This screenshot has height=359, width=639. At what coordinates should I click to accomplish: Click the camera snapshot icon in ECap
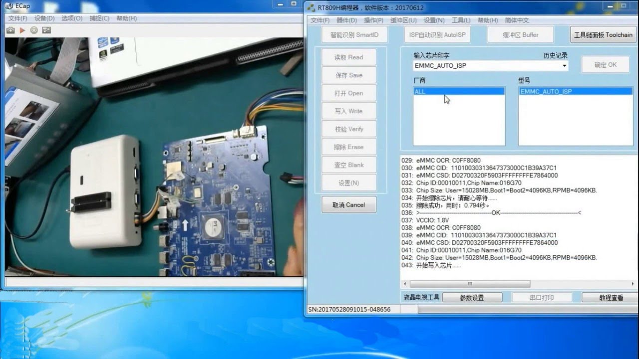(10, 30)
